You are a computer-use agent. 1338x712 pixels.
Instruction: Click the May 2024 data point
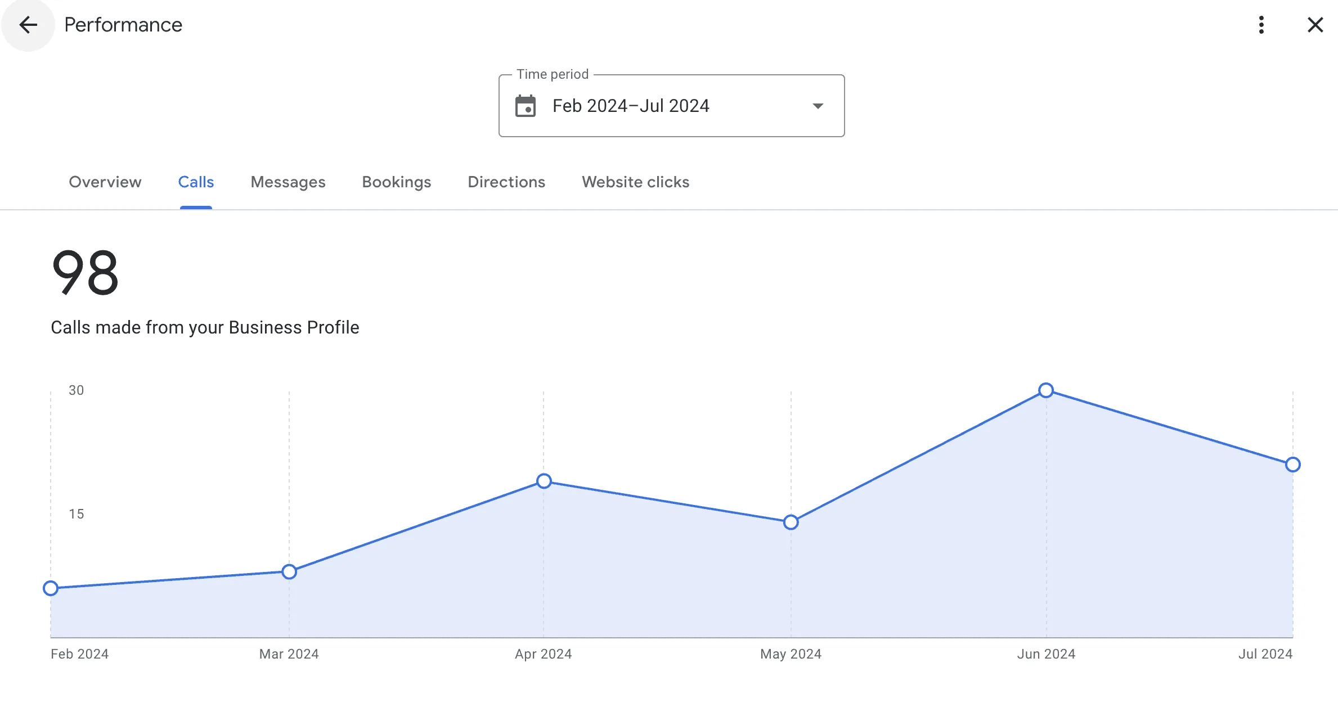pyautogui.click(x=791, y=522)
